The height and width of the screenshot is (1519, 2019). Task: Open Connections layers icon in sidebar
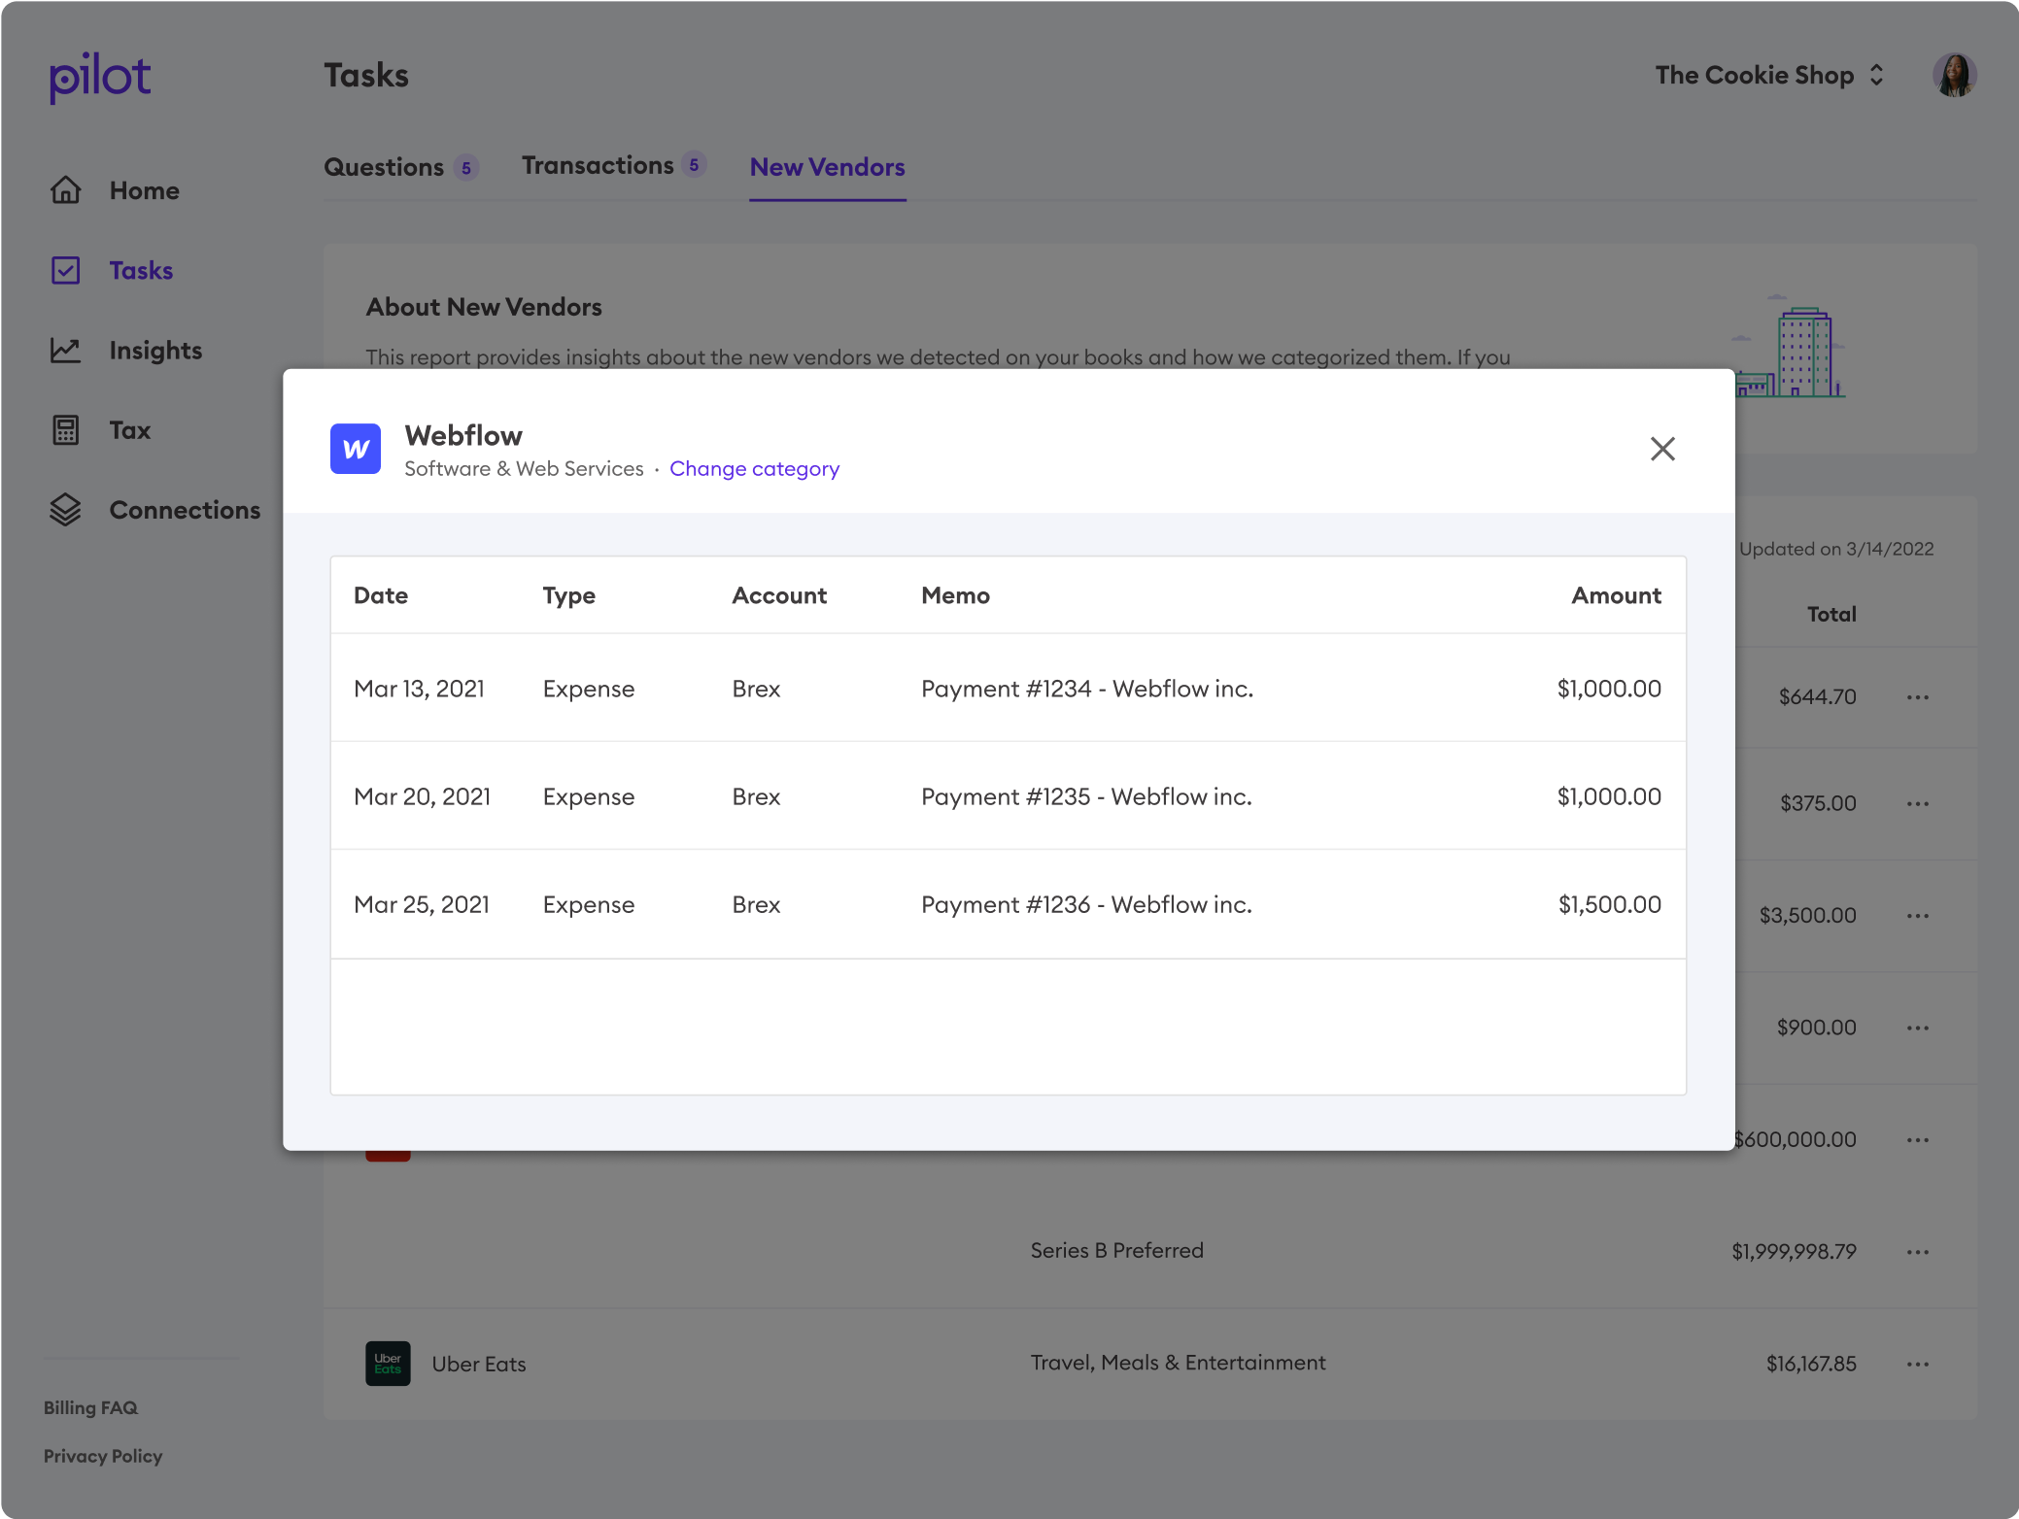click(65, 510)
